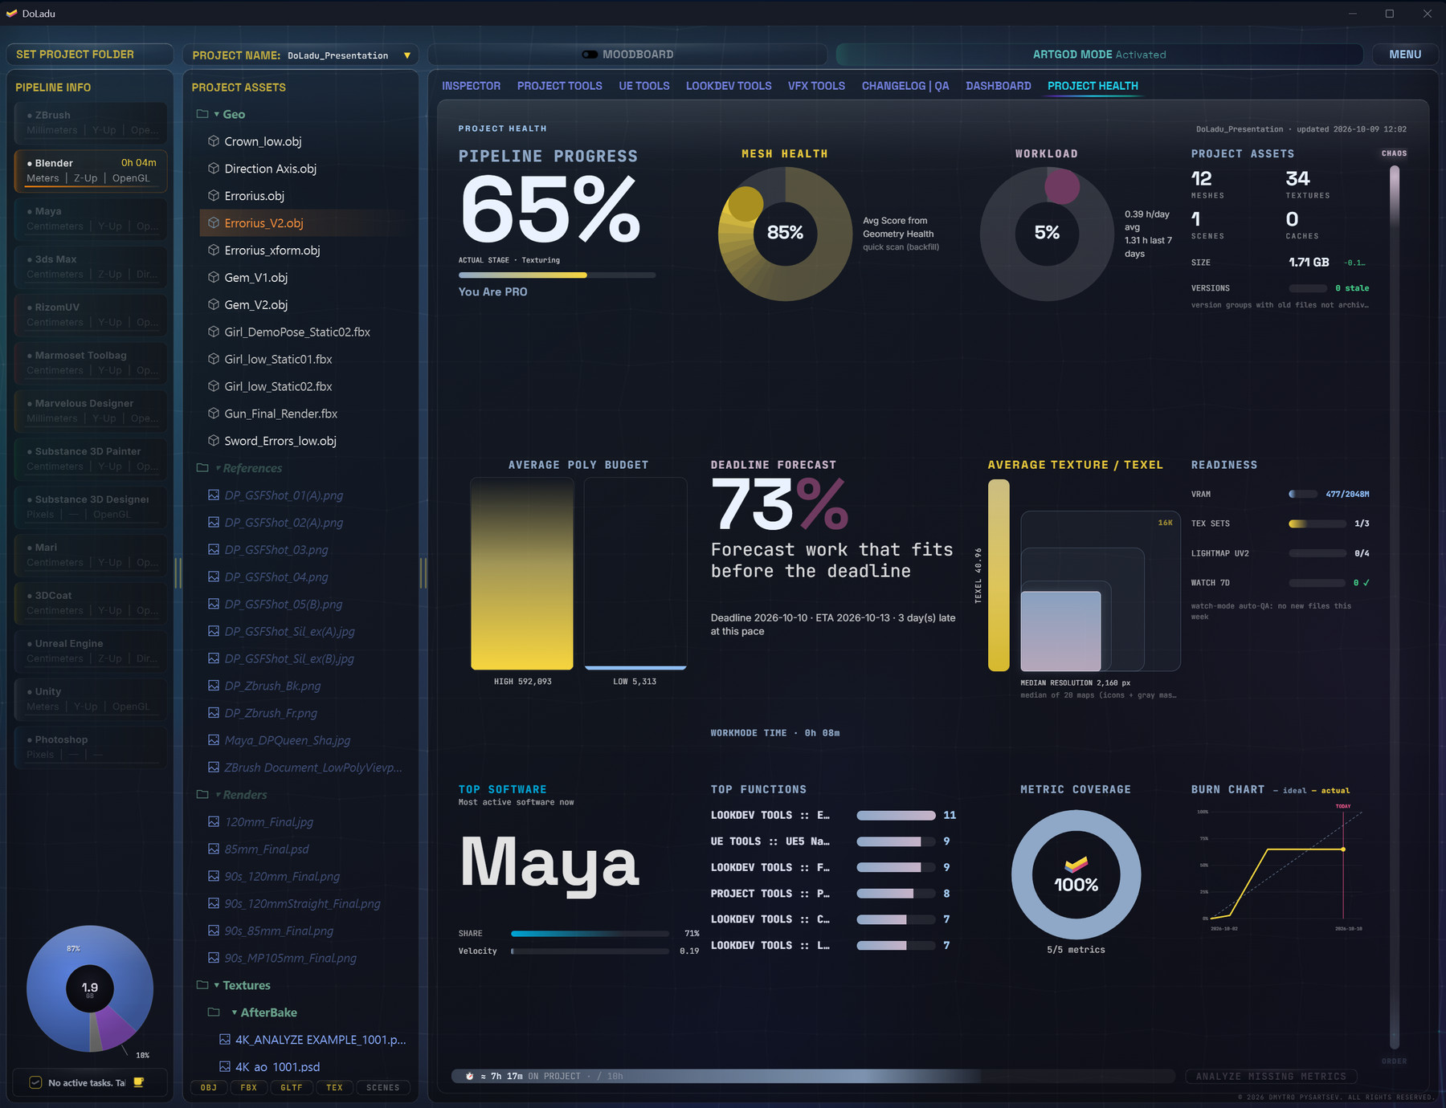This screenshot has width=1446, height=1108.
Task: Click the image icon beside DP_GSFShot_01(A).png
Action: (214, 495)
